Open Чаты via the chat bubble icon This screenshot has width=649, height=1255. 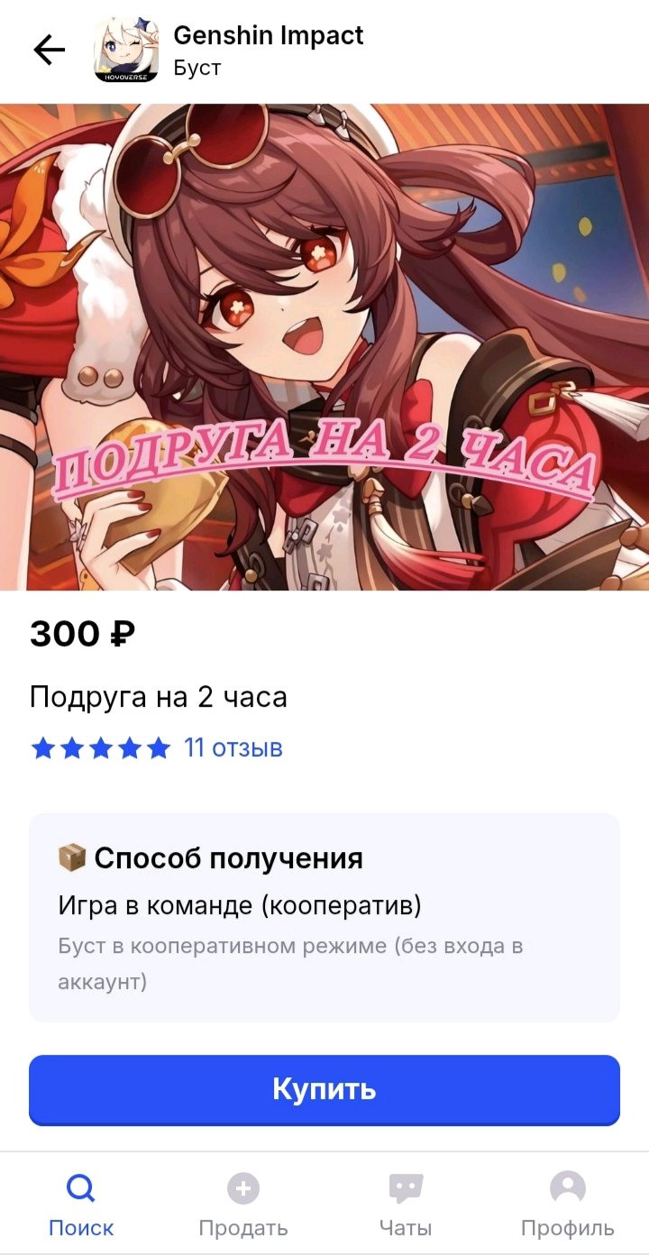(406, 1188)
